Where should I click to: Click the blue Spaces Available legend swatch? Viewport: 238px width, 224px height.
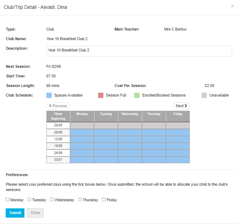point(49,95)
